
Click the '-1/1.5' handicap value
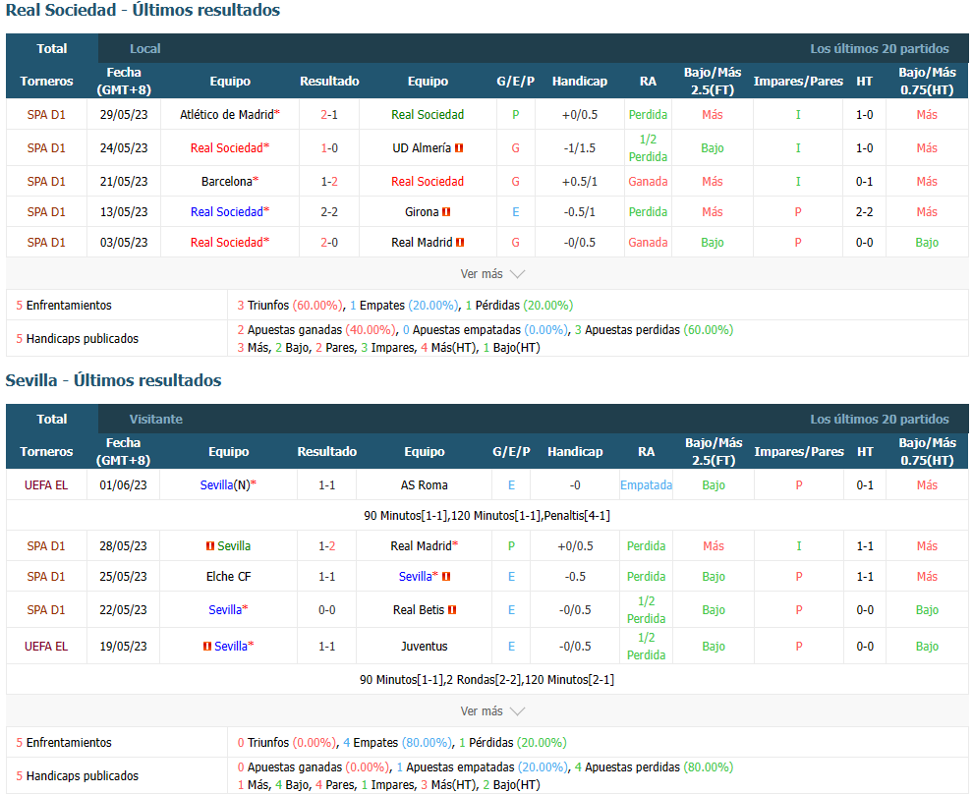click(x=580, y=148)
